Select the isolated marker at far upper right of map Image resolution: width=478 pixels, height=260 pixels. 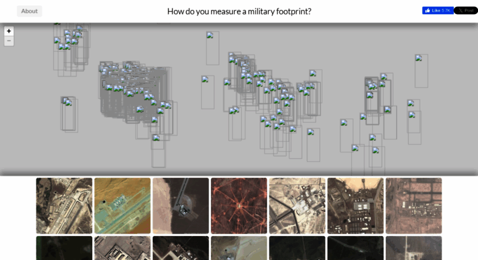pyautogui.click(x=418, y=58)
